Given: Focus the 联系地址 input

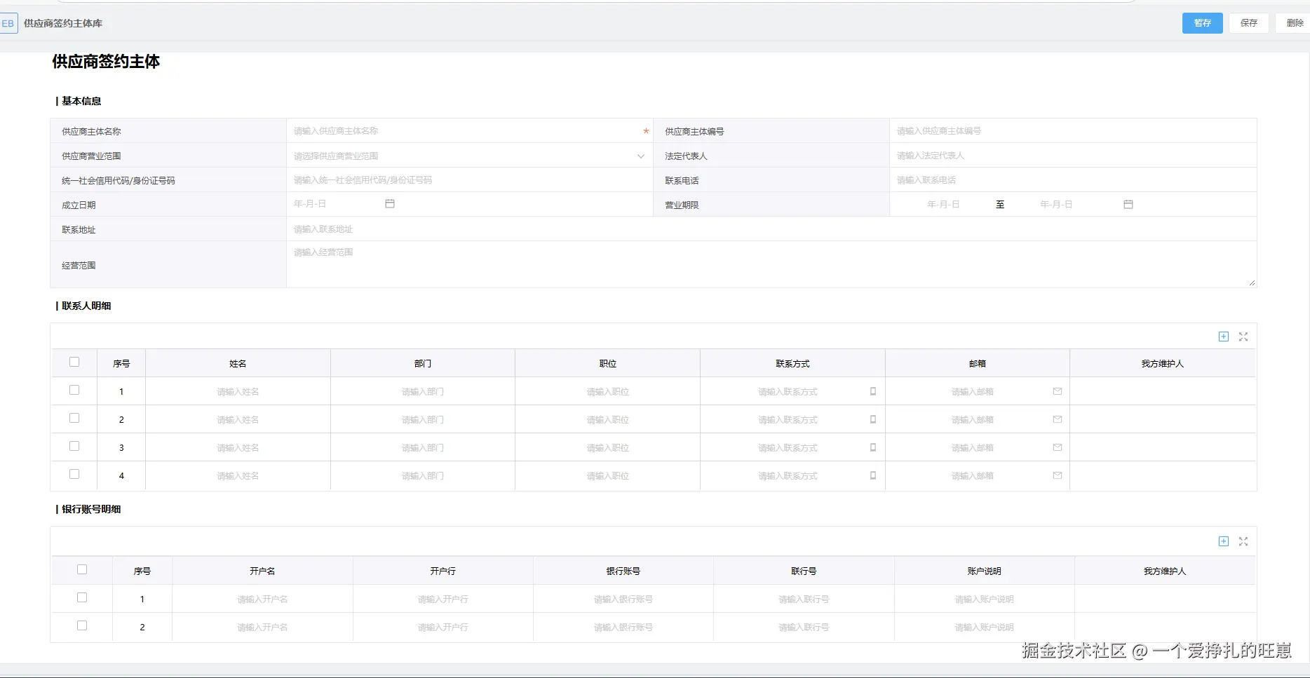Looking at the screenshot, I should click(x=771, y=229).
